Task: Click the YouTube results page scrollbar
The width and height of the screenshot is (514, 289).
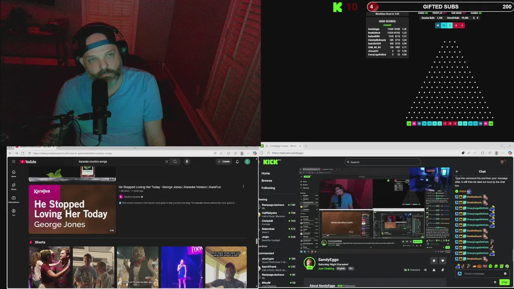Action: point(256,241)
